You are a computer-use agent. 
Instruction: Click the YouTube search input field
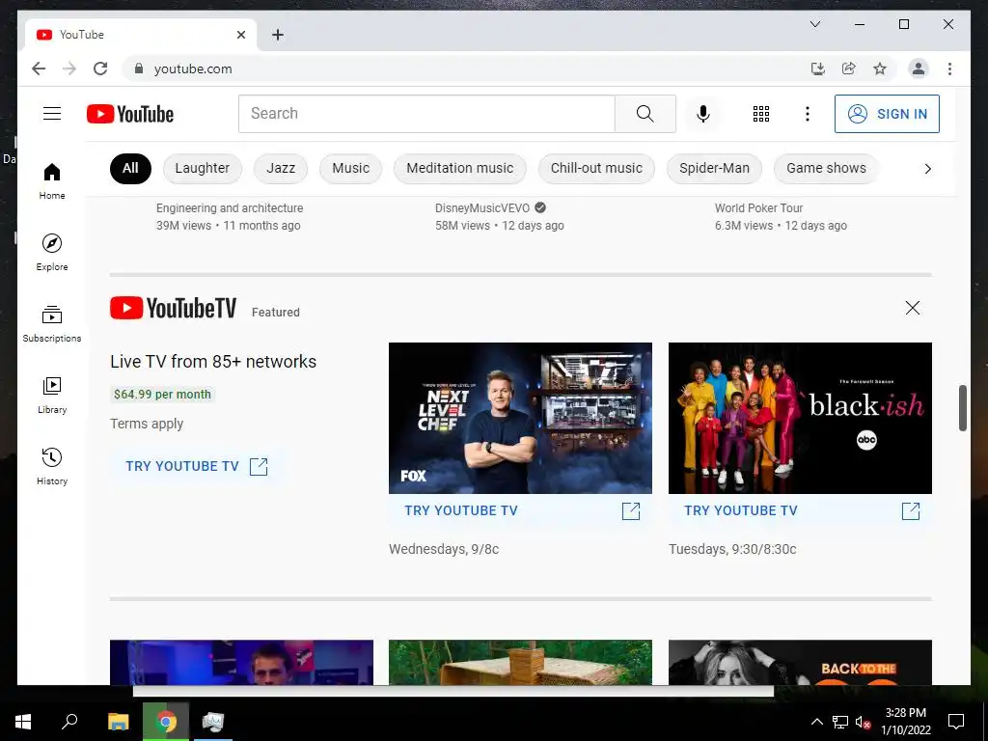[x=426, y=114]
